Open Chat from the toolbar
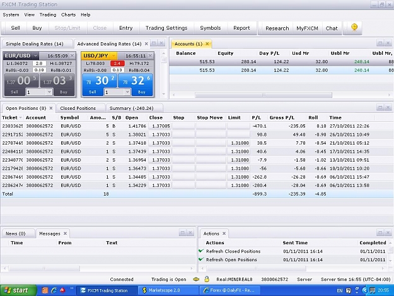This screenshot has width=394, height=296. (332, 28)
